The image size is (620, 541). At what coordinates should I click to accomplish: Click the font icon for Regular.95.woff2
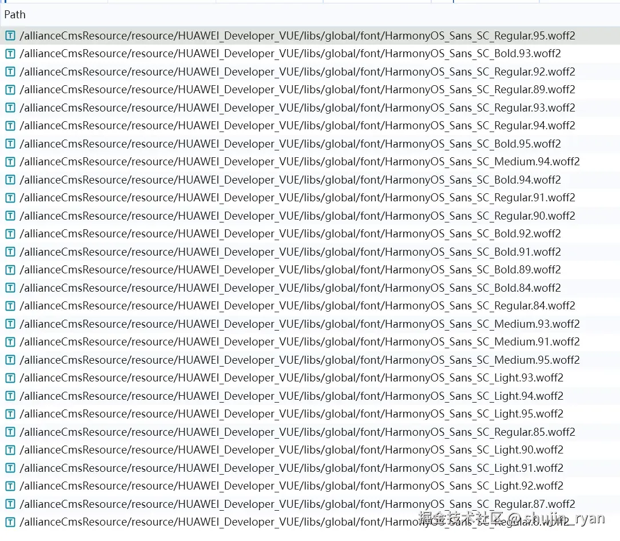(x=10, y=35)
